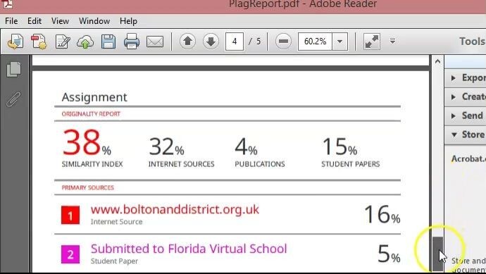Click the vertical scrollbar thumb
The width and height of the screenshot is (486, 274).
437,254
